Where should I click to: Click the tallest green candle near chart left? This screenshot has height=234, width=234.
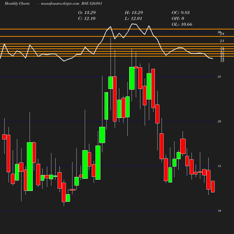(x=30, y=167)
